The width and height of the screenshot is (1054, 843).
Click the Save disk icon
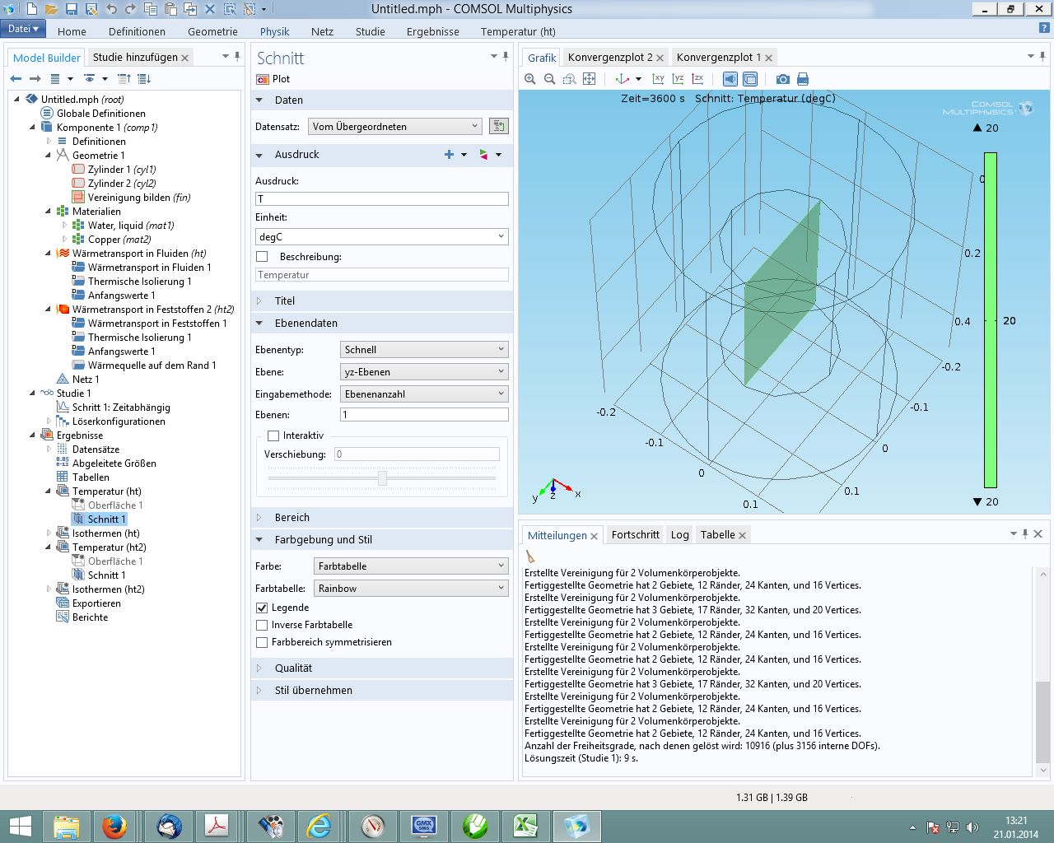[71, 9]
